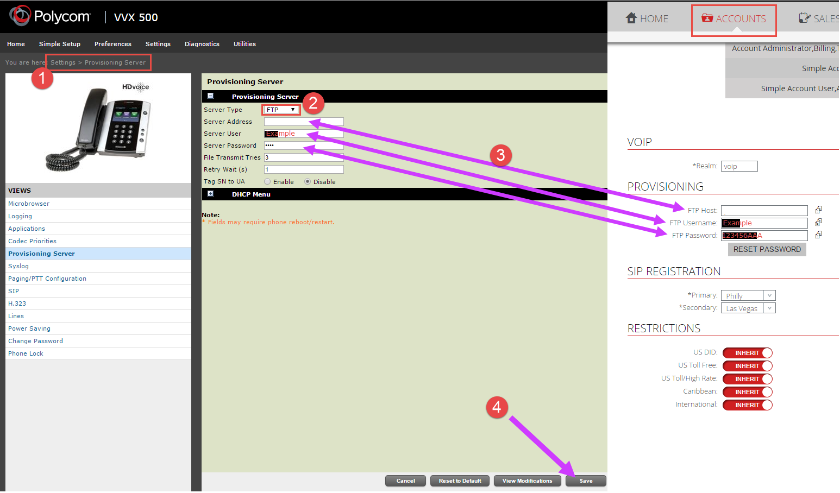
Task: Open the Home menu in Polycom bar
Action: [16, 44]
